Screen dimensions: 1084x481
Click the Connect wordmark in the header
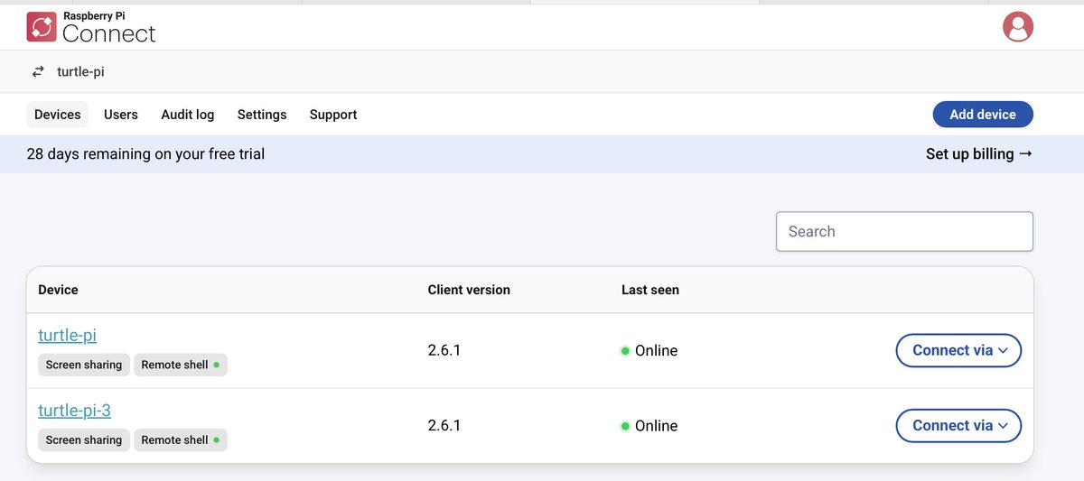click(108, 33)
